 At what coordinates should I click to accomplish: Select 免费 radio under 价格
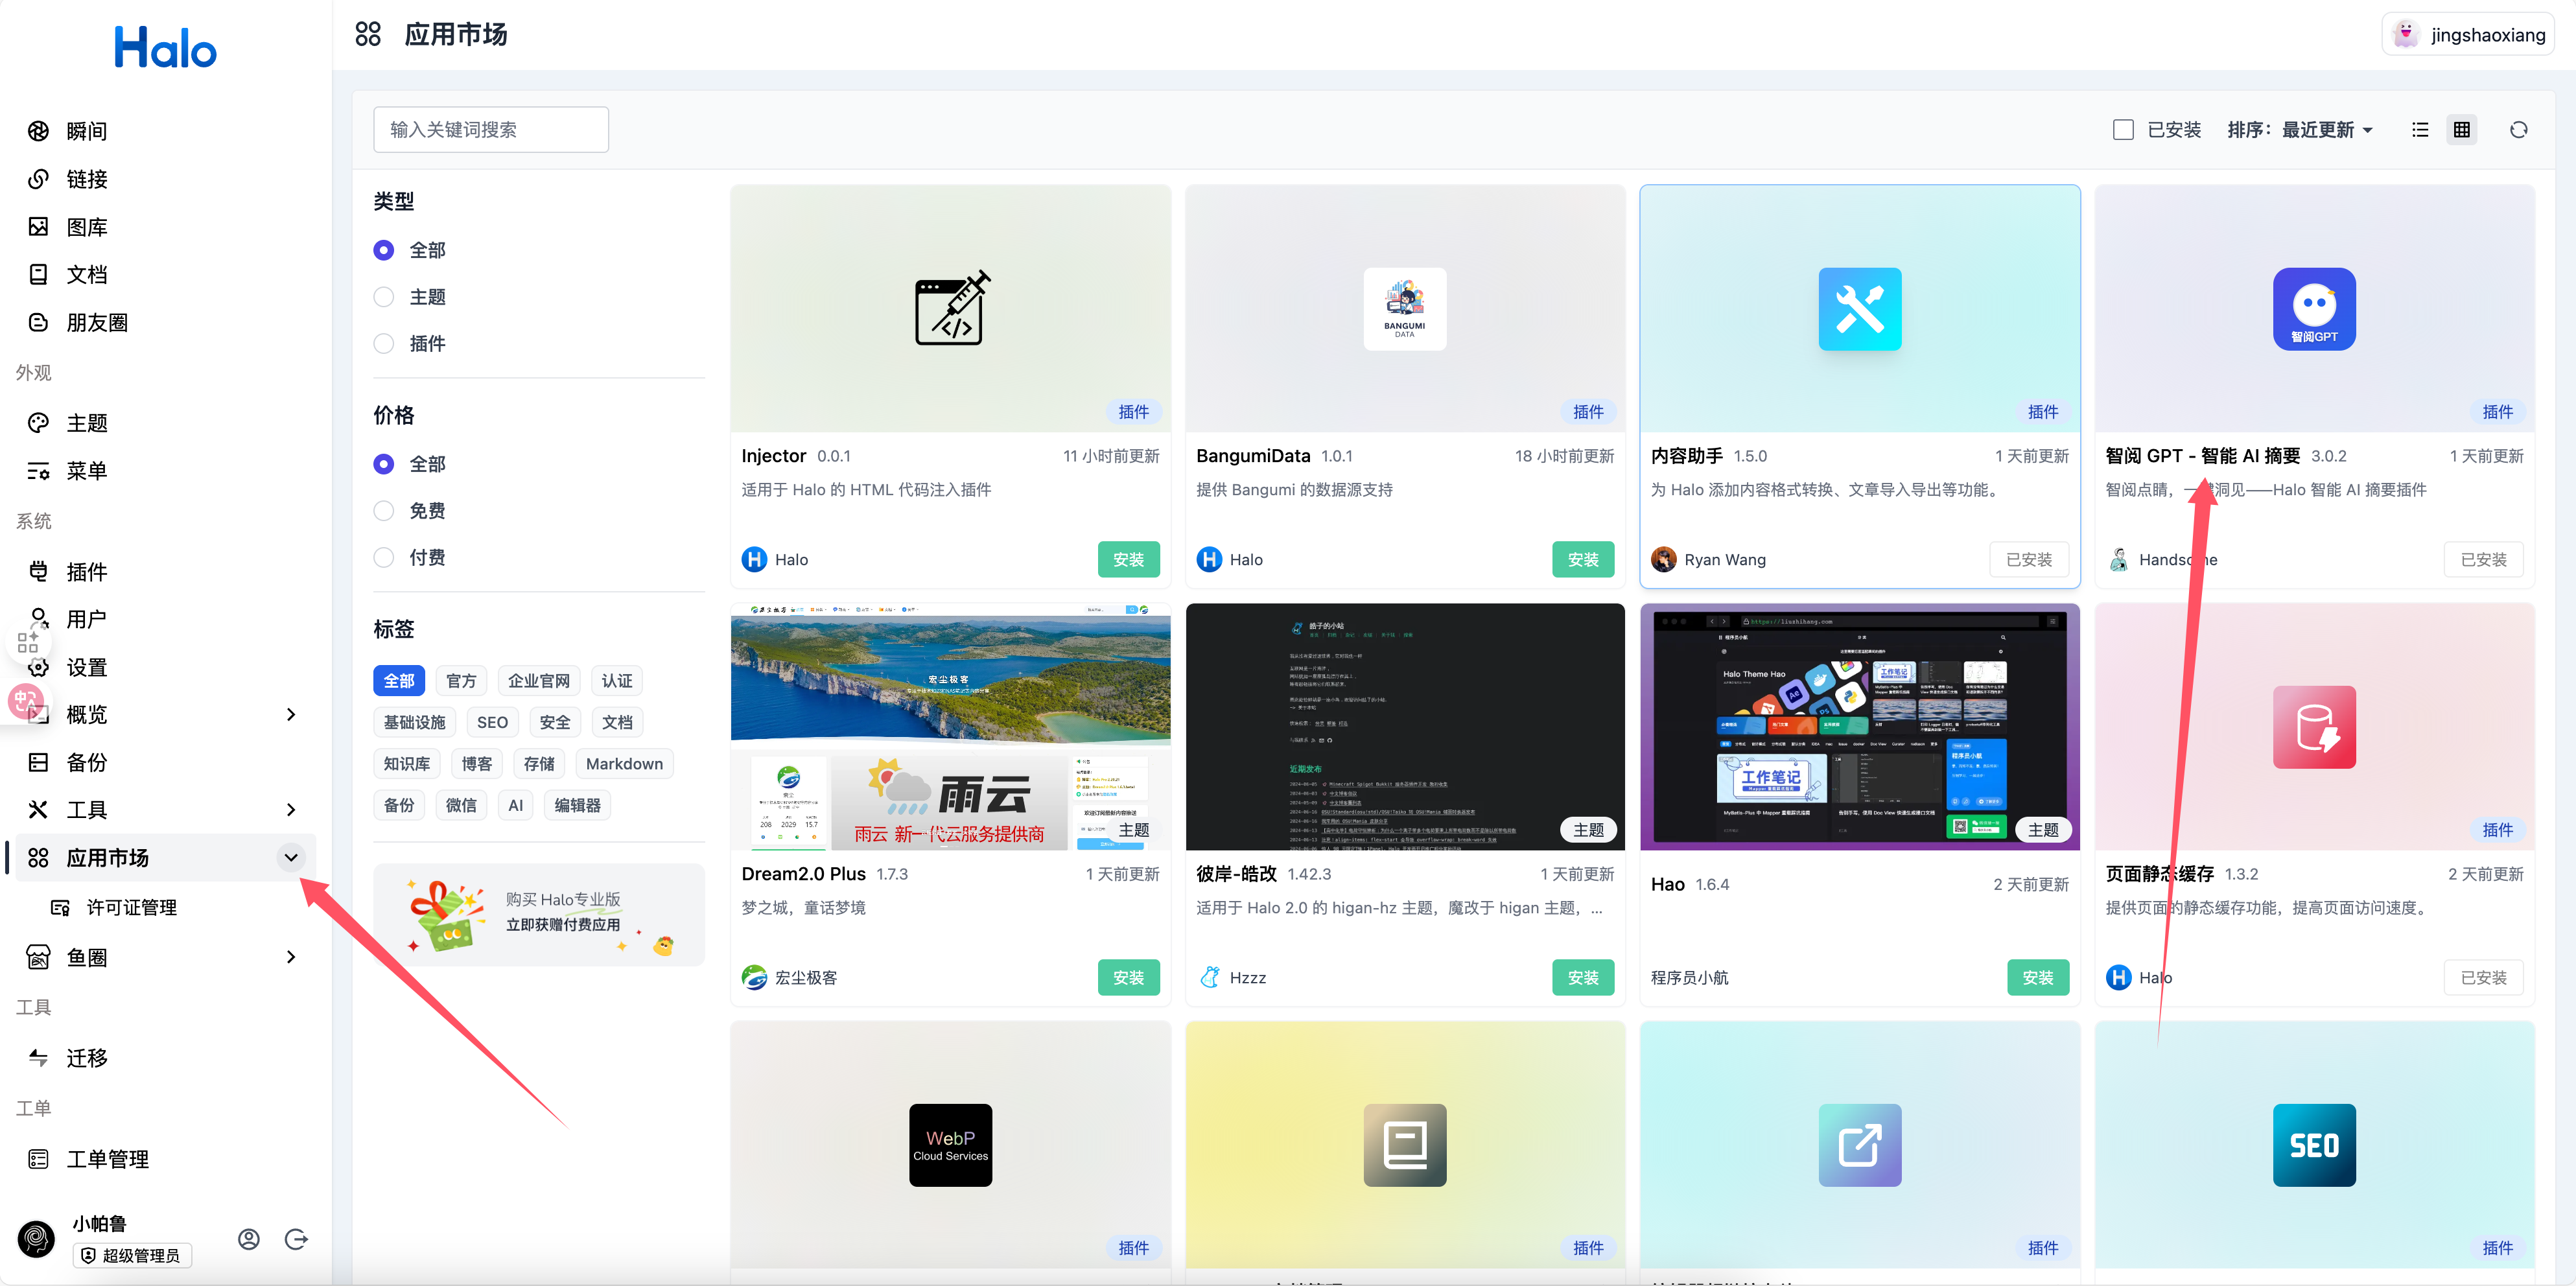pos(384,511)
